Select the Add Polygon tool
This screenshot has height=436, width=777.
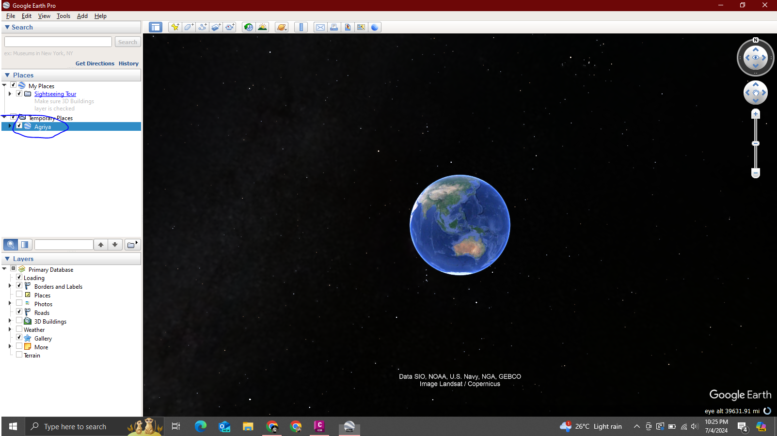click(189, 27)
